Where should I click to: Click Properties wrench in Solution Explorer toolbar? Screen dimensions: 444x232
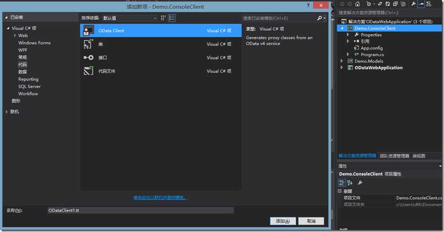tap(413, 4)
